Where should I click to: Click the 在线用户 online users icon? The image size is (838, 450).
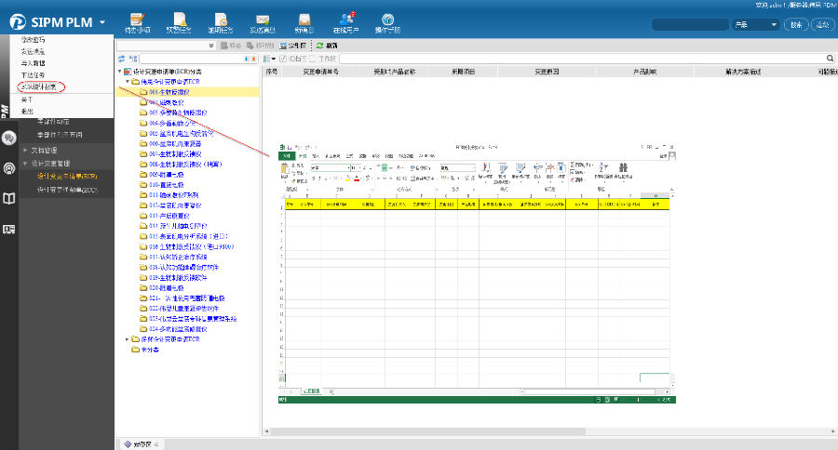[346, 20]
